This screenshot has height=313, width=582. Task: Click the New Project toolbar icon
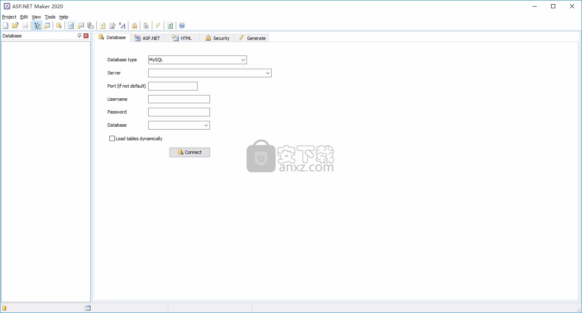5,26
